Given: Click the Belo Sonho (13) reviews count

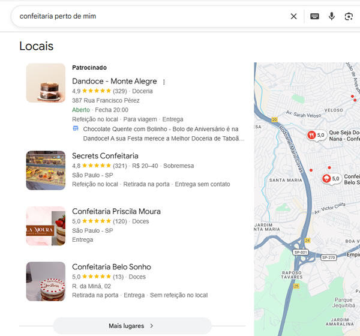Looking at the screenshot, I should 118,277.
